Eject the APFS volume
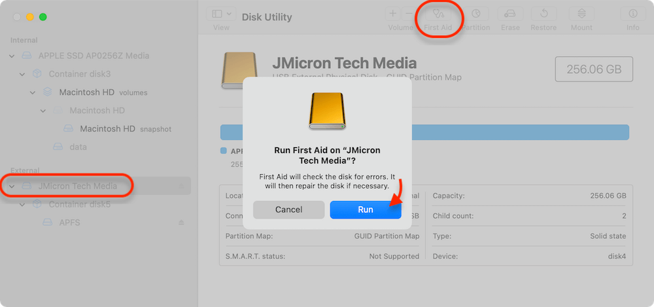This screenshot has height=307, width=654. [x=181, y=223]
